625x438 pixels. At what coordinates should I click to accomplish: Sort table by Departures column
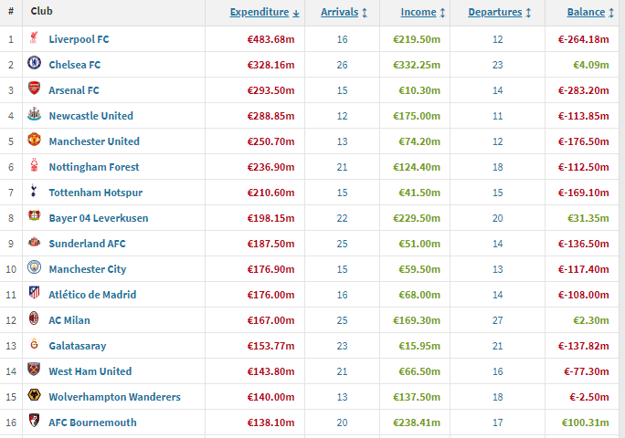(498, 13)
